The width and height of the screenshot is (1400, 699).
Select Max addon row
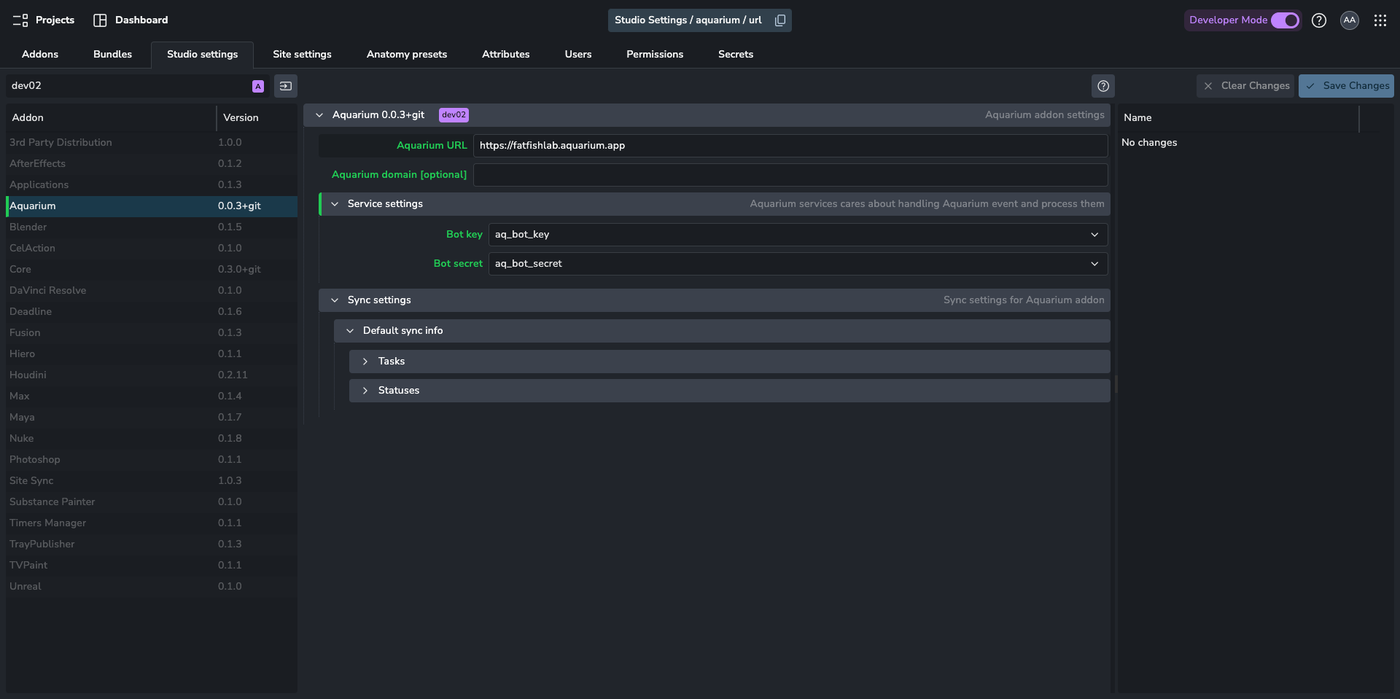click(x=152, y=397)
